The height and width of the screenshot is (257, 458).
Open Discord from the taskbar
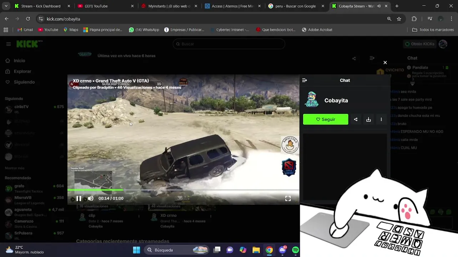[282, 250]
